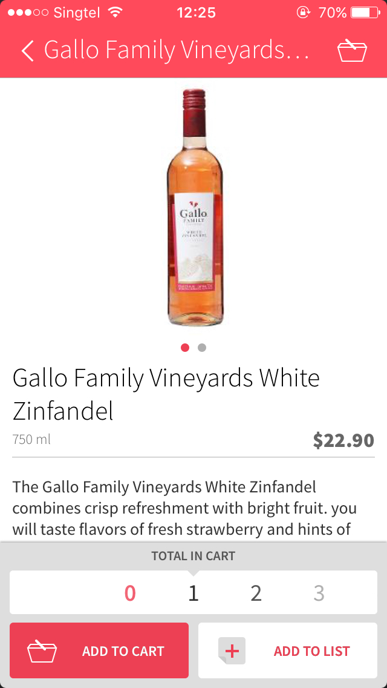
Task: Switch to the second image page dot
Action: [202, 348]
